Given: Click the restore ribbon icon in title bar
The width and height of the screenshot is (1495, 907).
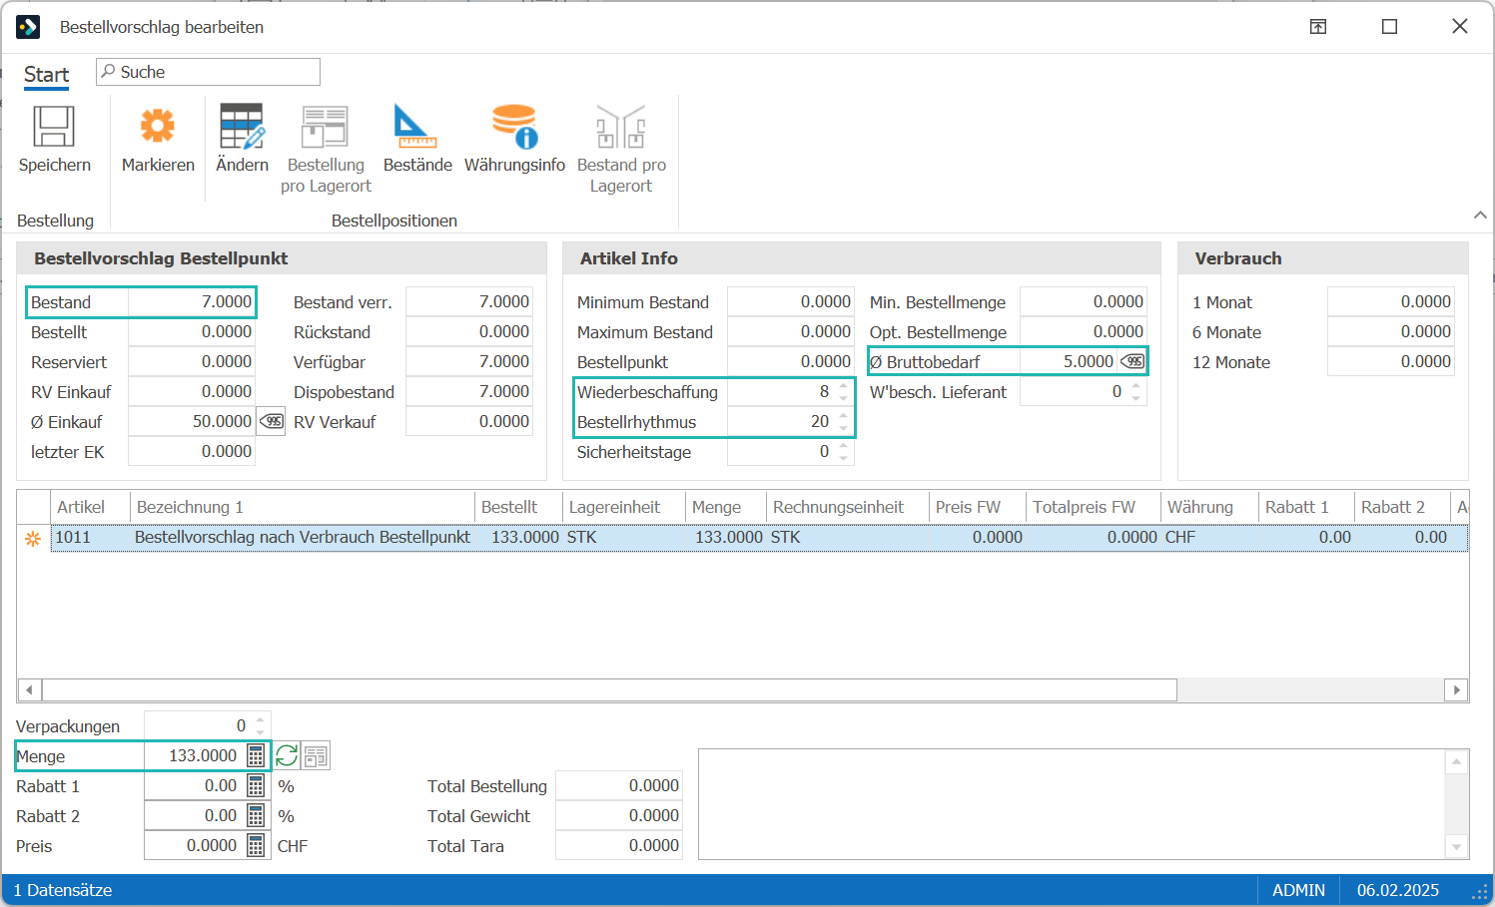Looking at the screenshot, I should pos(1318,27).
